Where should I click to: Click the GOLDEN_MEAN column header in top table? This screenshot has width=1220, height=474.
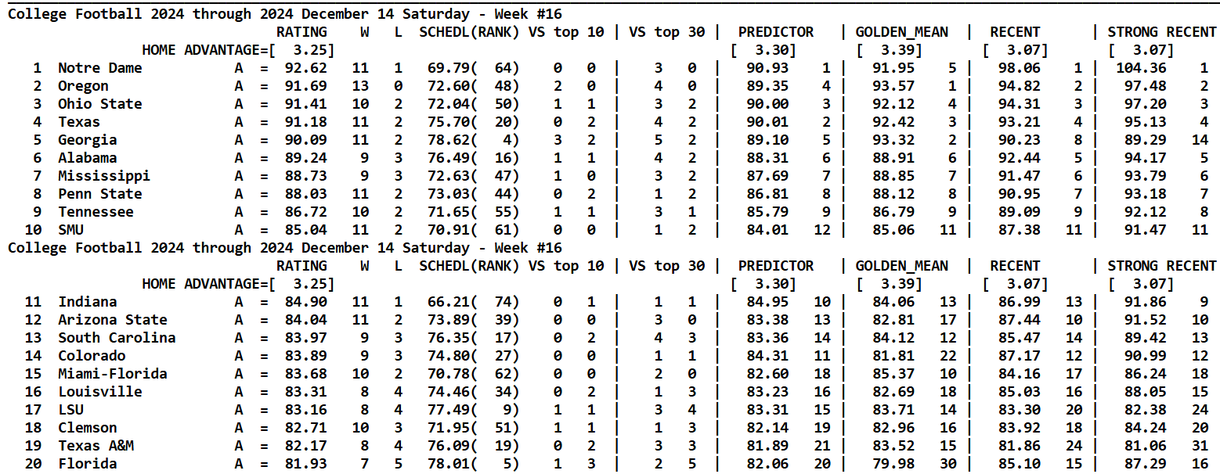coord(901,32)
